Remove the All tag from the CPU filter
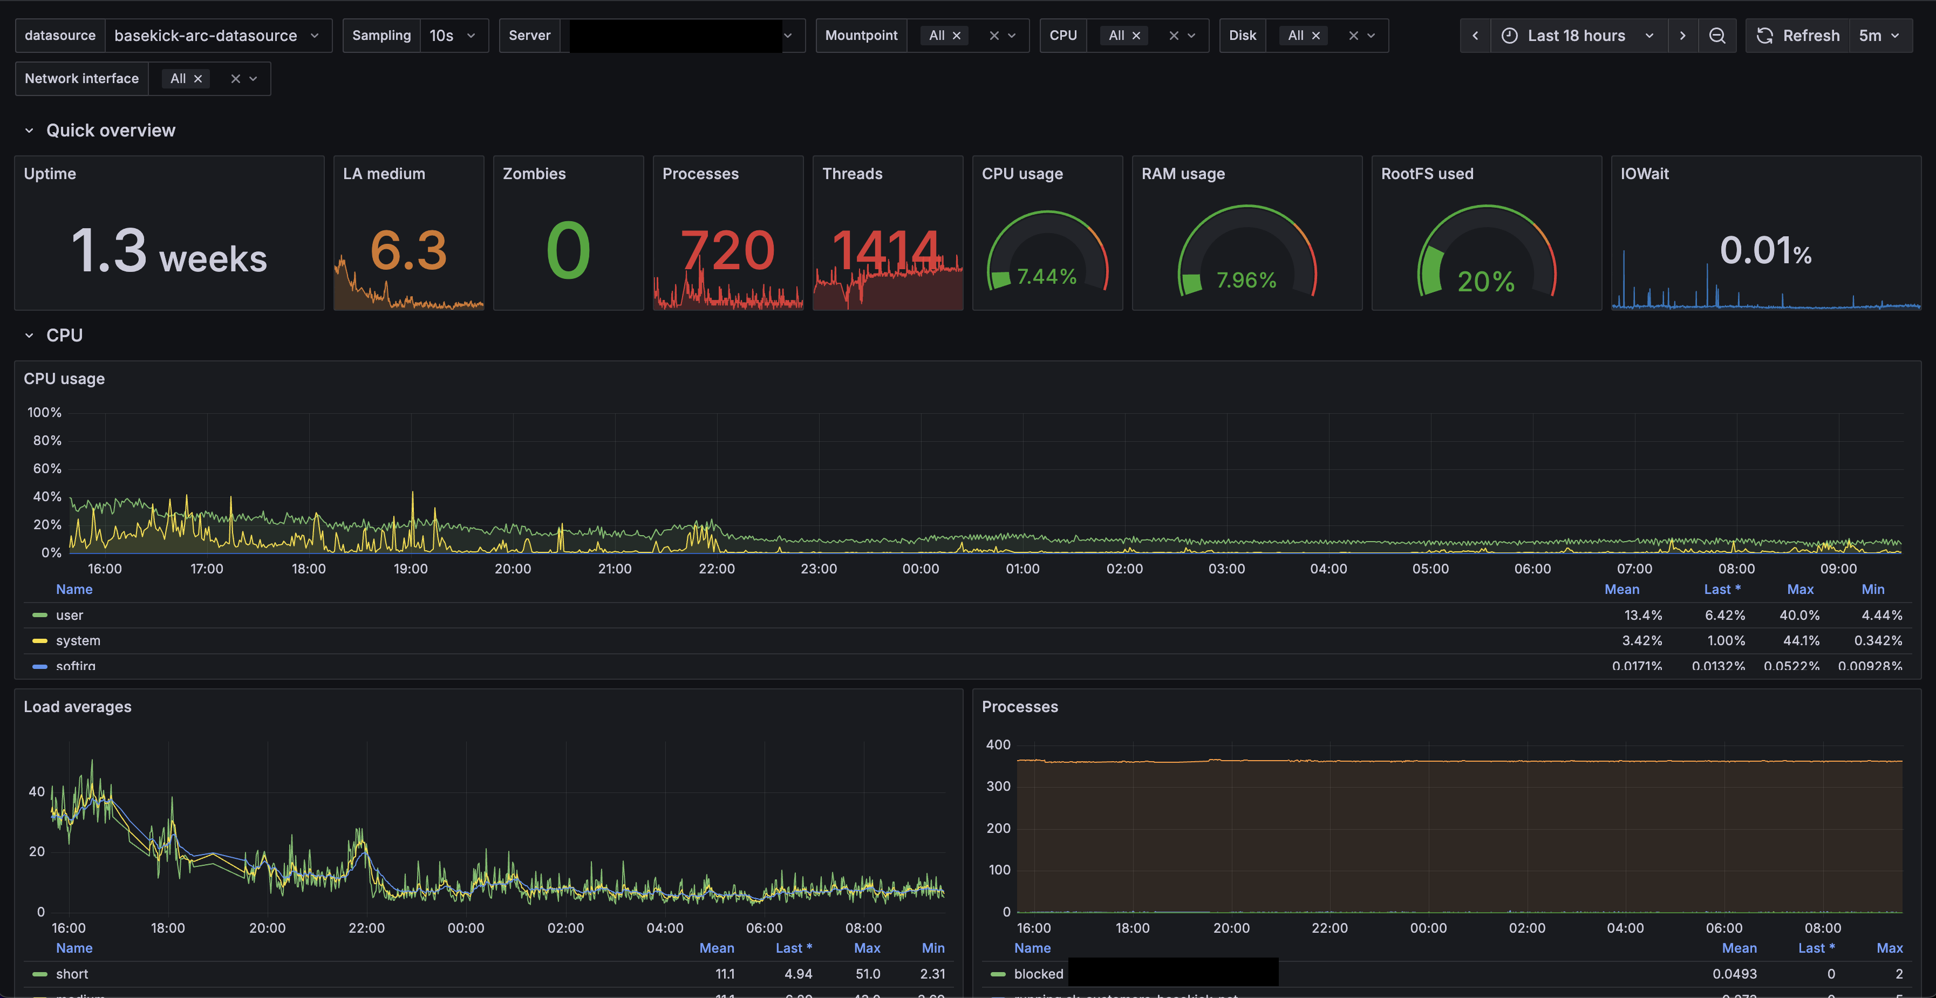 (x=1136, y=35)
